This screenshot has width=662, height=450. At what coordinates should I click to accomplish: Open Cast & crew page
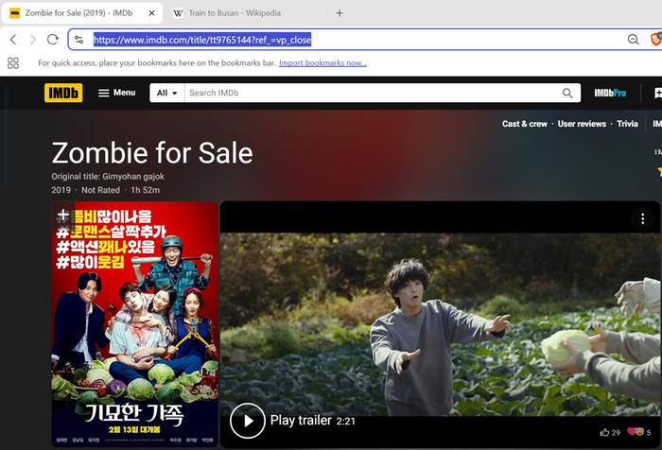[x=524, y=124]
